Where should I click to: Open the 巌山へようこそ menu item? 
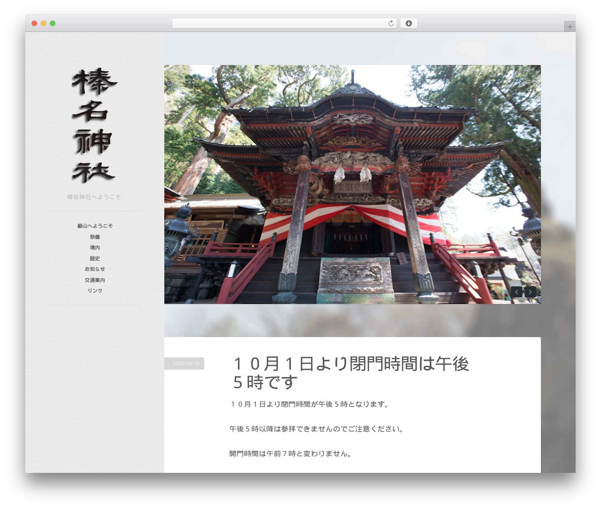[x=95, y=226]
